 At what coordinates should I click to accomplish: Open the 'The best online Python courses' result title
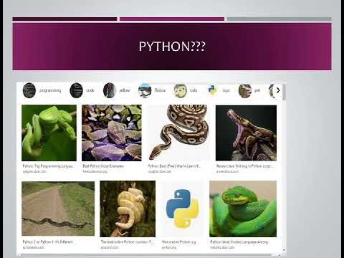click(x=127, y=242)
